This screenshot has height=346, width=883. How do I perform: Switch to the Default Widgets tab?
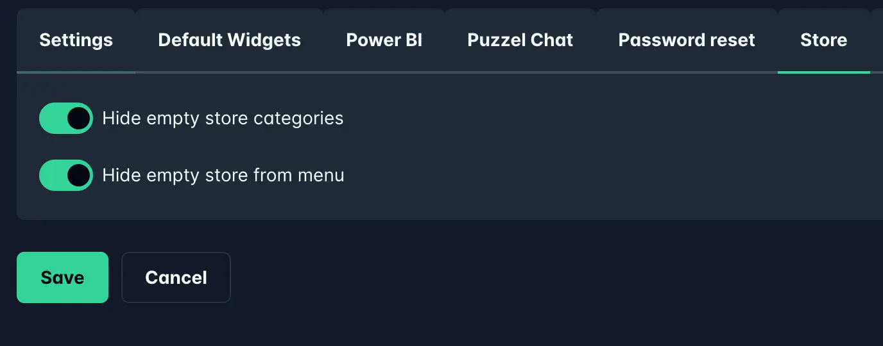click(x=229, y=40)
